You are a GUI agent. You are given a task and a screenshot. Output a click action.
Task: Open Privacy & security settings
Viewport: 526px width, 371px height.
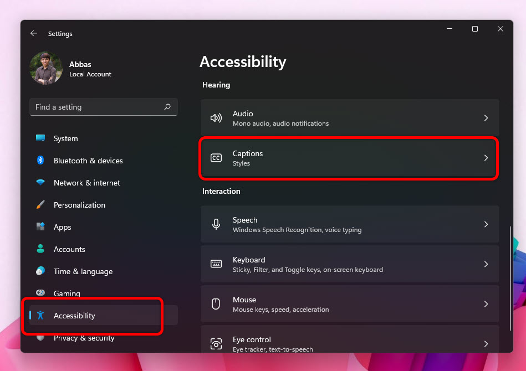(103, 337)
